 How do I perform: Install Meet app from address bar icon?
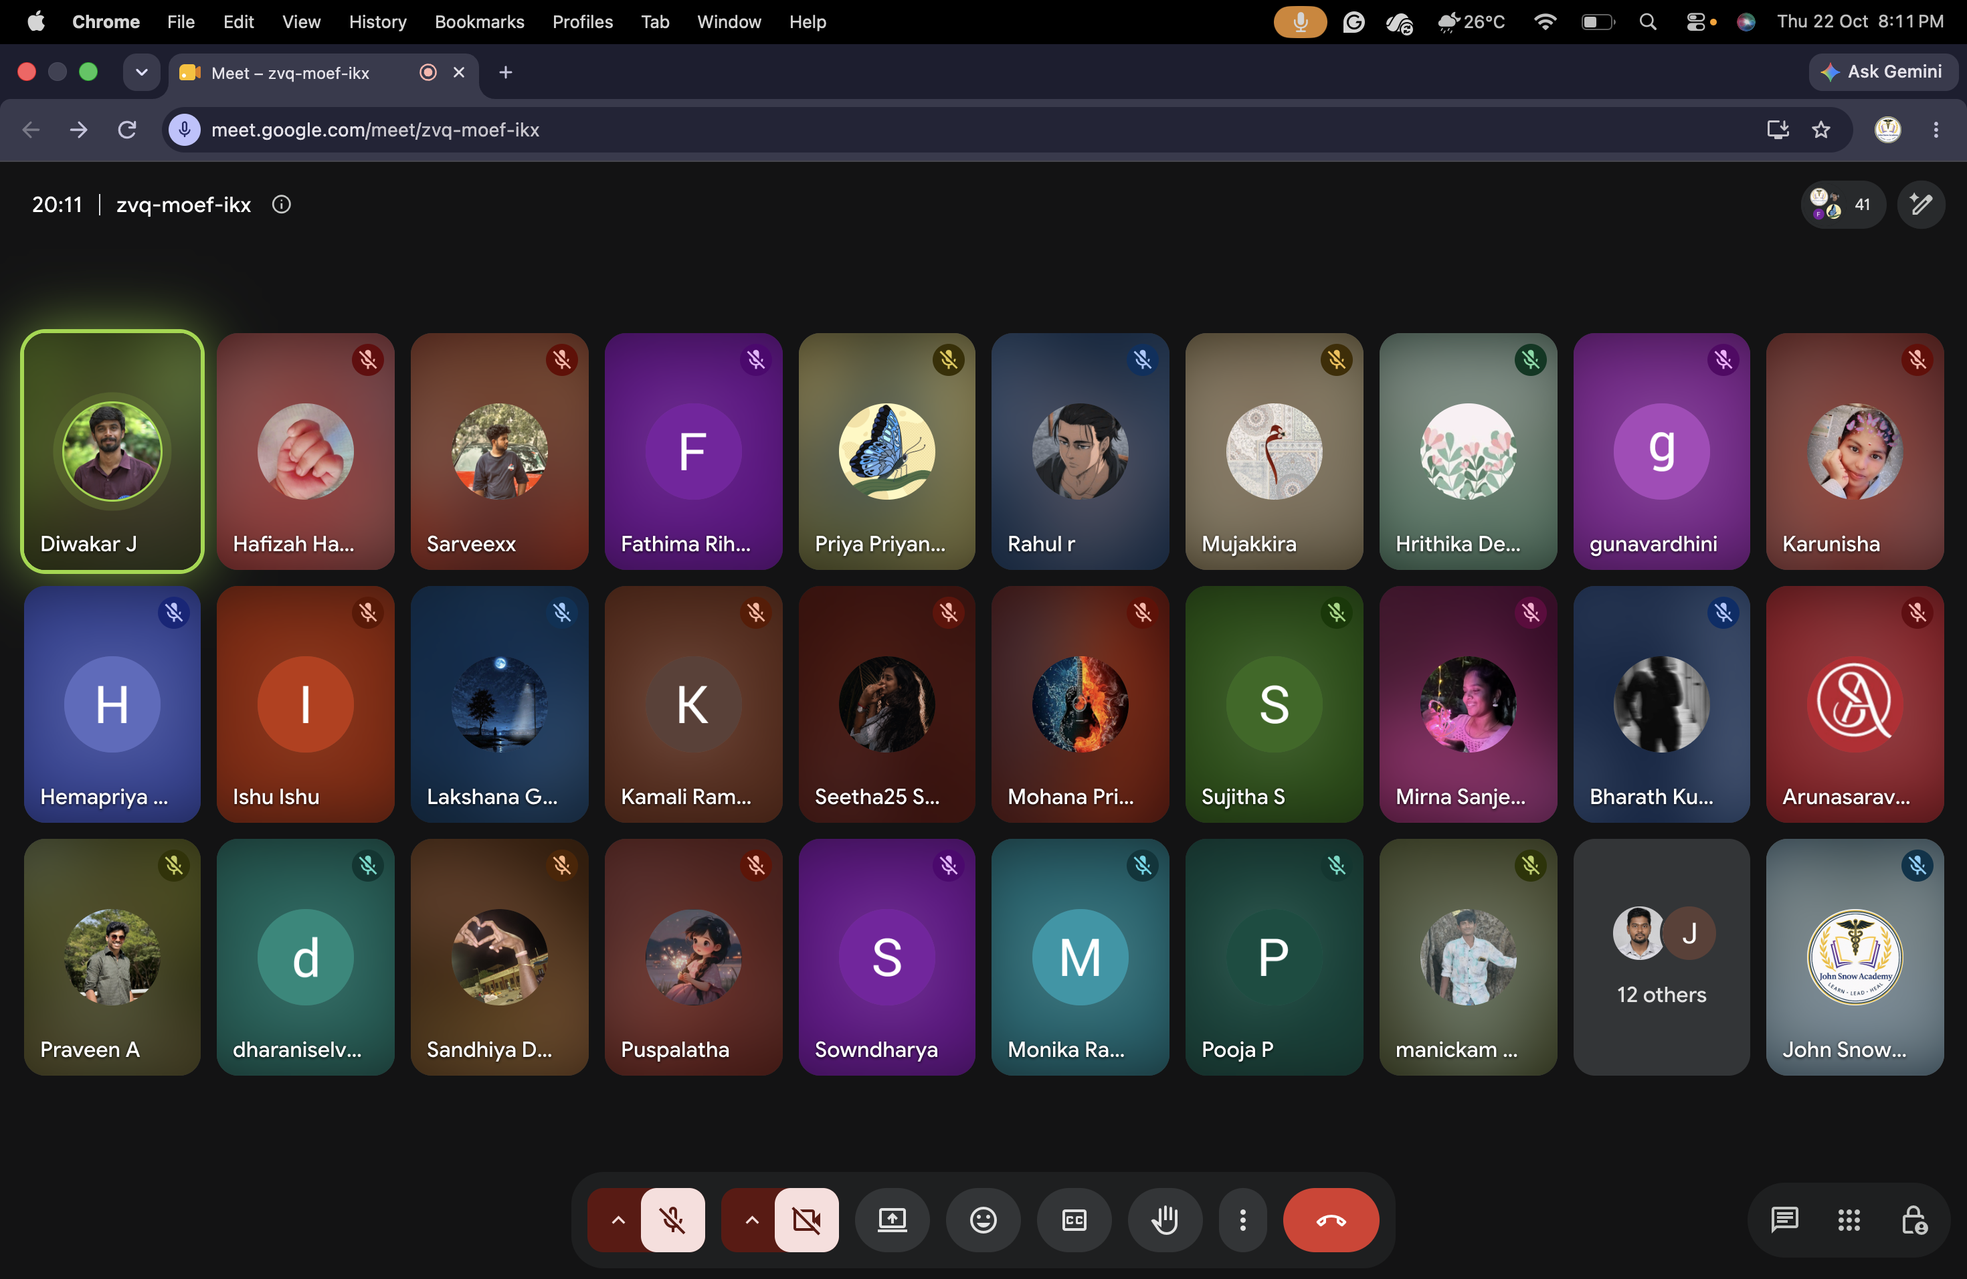(x=1778, y=130)
